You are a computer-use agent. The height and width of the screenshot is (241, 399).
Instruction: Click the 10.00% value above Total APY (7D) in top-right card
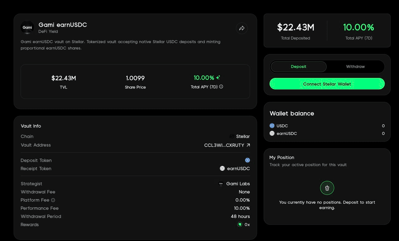click(358, 27)
